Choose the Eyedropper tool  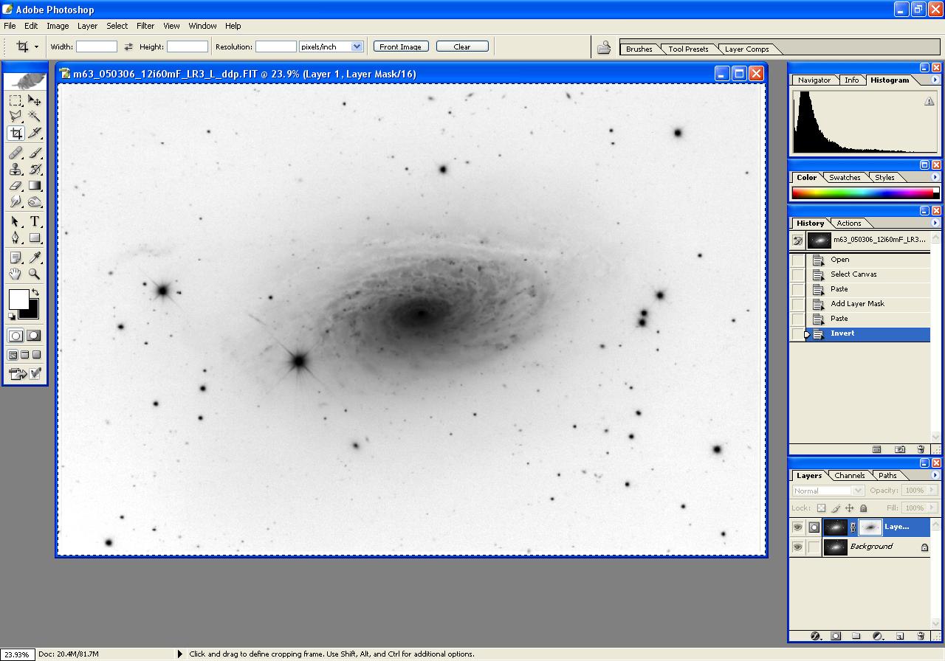[35, 257]
